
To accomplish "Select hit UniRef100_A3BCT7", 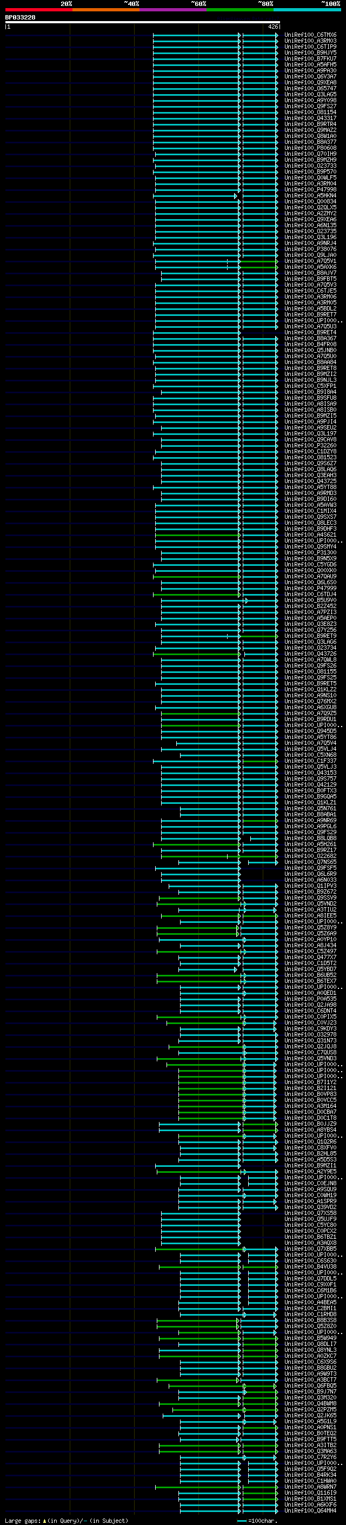I will (310, 1379).
